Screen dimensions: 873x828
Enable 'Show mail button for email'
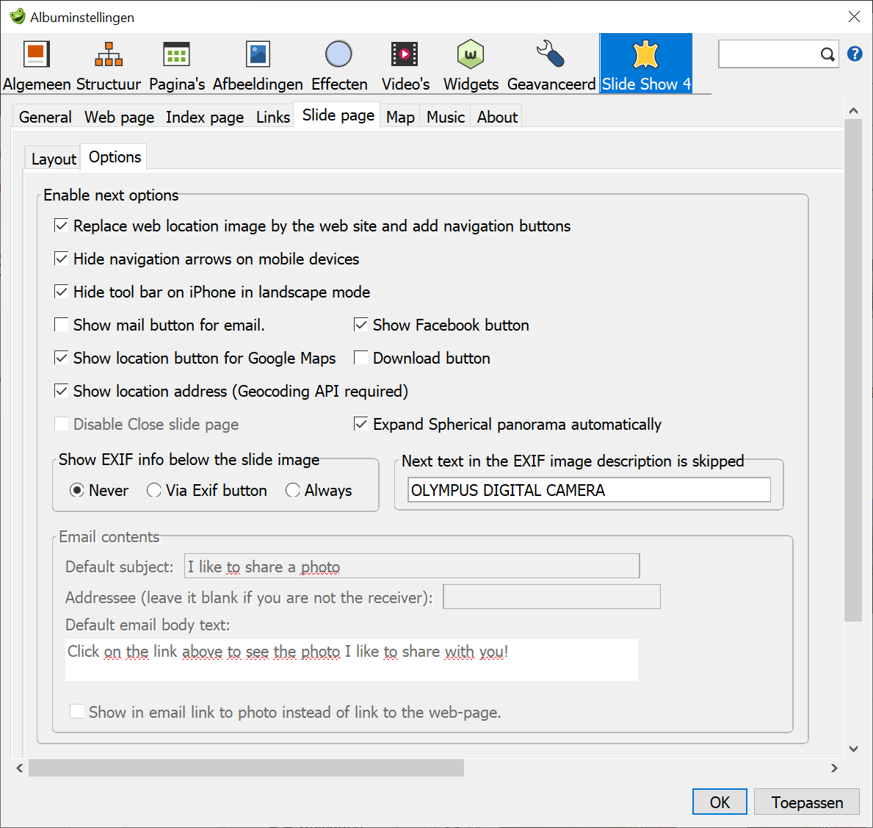click(x=62, y=324)
